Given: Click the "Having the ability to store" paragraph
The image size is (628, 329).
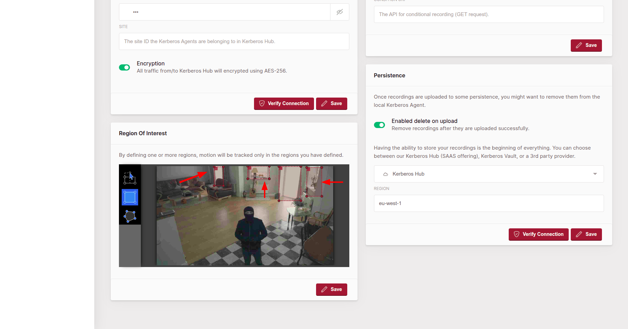Looking at the screenshot, I should tap(482, 152).
